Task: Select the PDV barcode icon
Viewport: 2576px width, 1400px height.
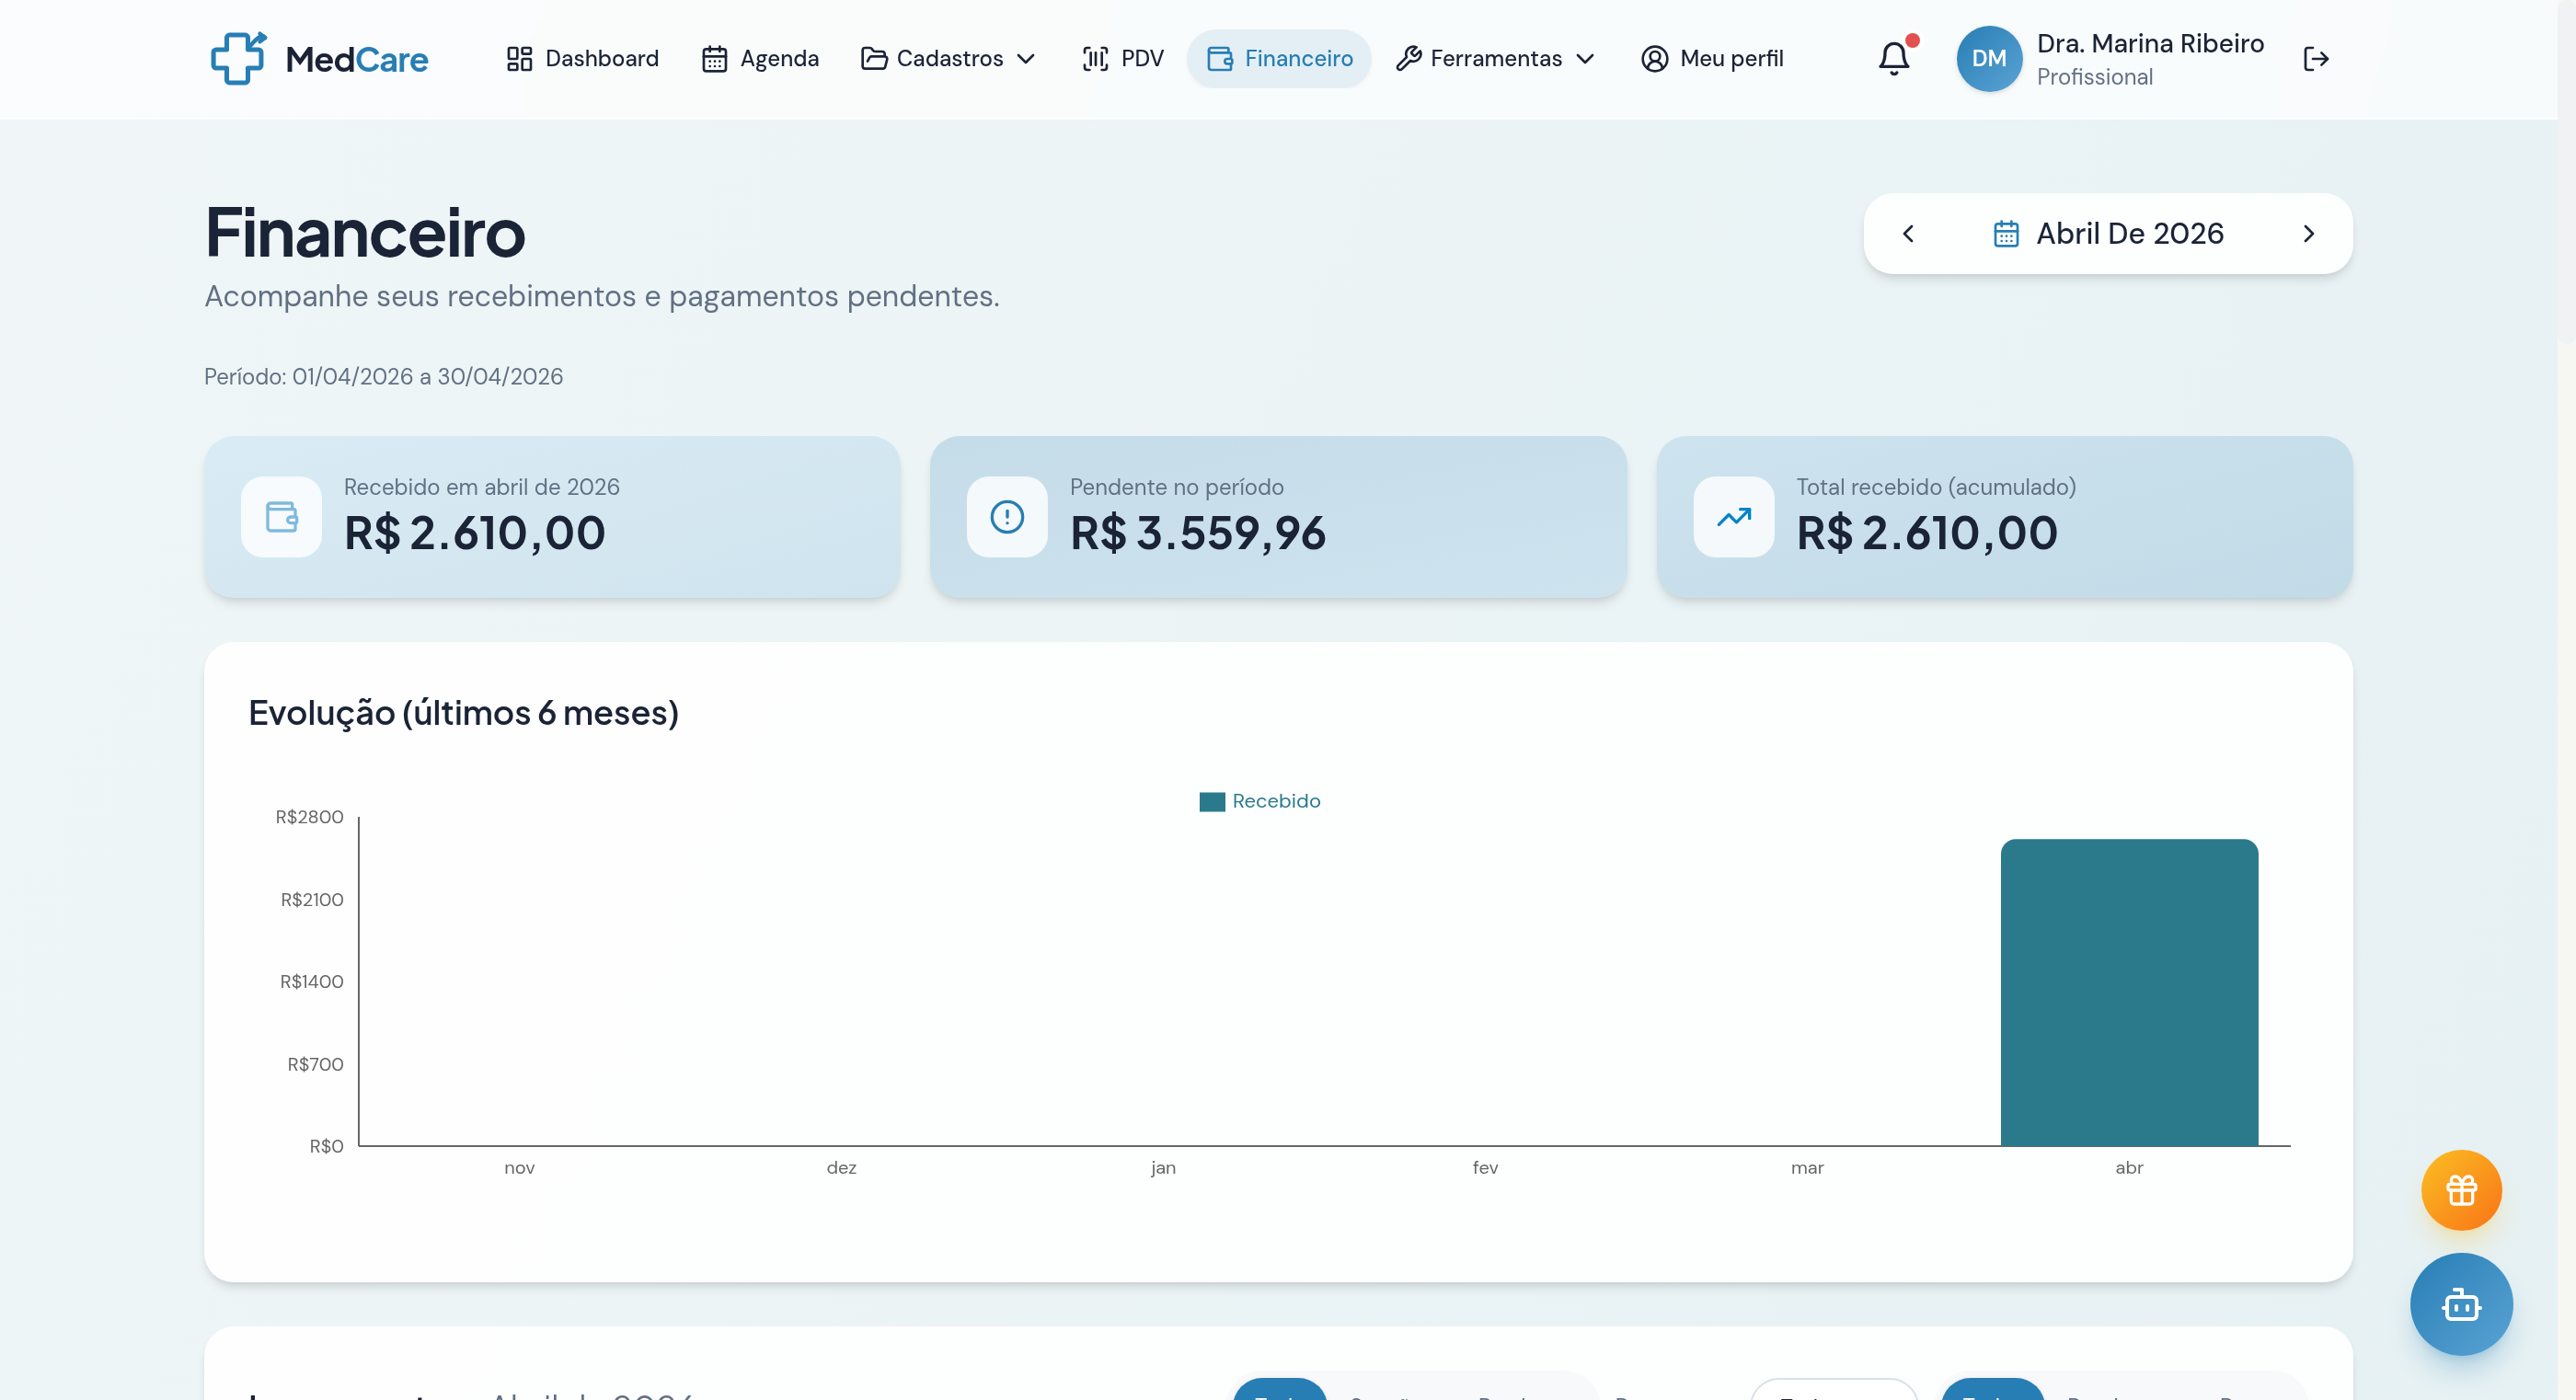Action: pos(1095,58)
